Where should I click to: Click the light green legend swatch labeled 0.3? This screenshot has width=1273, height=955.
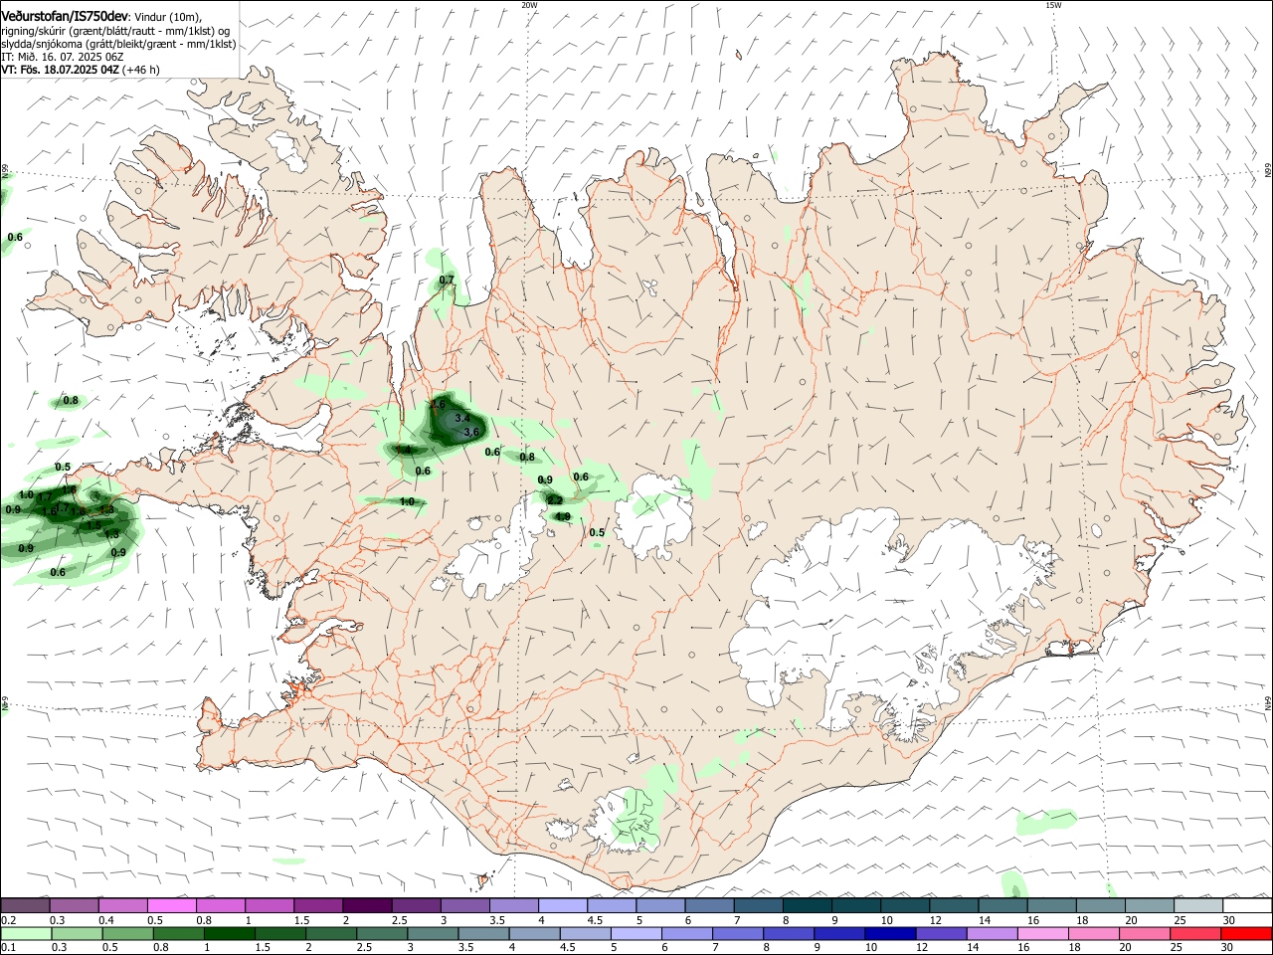(x=77, y=933)
